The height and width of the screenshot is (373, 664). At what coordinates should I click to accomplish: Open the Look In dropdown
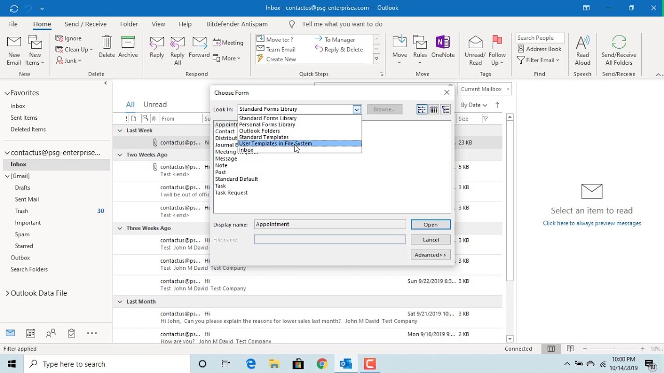(x=356, y=109)
